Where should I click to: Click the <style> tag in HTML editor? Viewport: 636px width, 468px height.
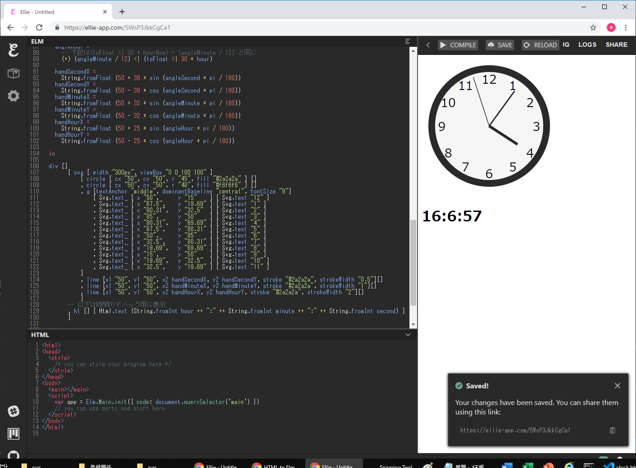[x=59, y=358]
